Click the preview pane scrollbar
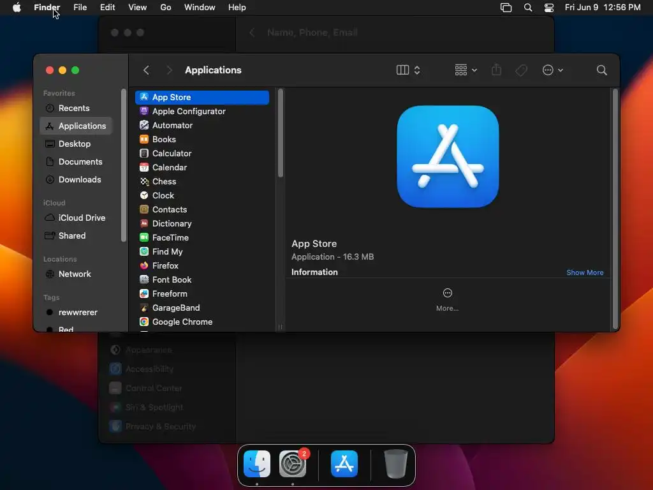Image resolution: width=653 pixels, height=490 pixels. click(x=615, y=209)
